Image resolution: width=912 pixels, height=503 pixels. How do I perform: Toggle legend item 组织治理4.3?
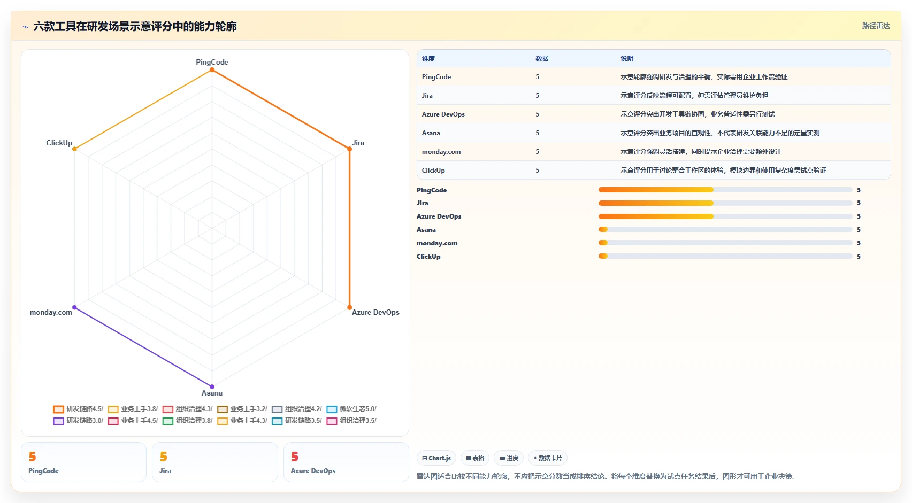click(x=187, y=409)
